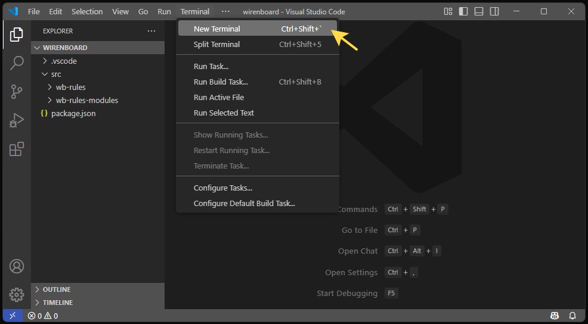
Task: Click the Go to File hint text
Action: coord(359,230)
